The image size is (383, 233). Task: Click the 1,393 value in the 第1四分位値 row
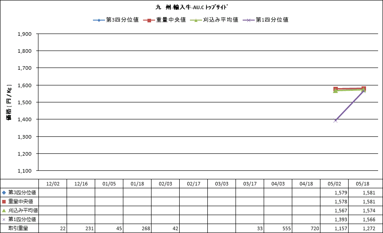(x=341, y=220)
